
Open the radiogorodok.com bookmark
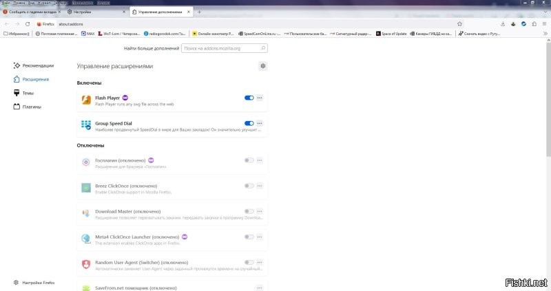point(165,34)
